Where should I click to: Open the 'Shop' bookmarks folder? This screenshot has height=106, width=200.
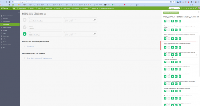tap(43, 5)
